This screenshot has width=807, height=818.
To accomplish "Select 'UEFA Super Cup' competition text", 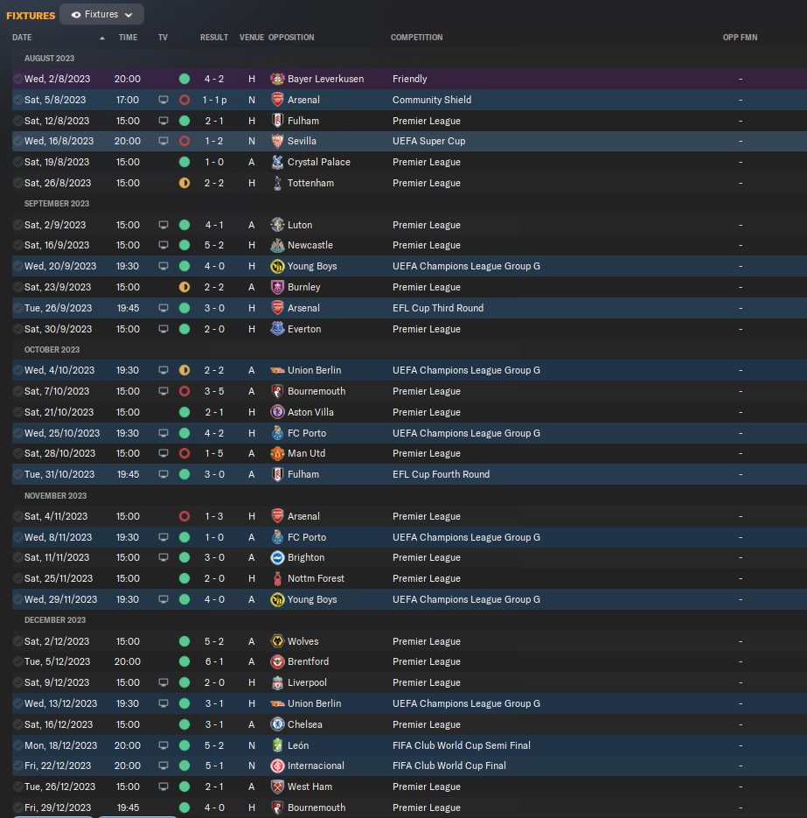I will click(x=428, y=141).
